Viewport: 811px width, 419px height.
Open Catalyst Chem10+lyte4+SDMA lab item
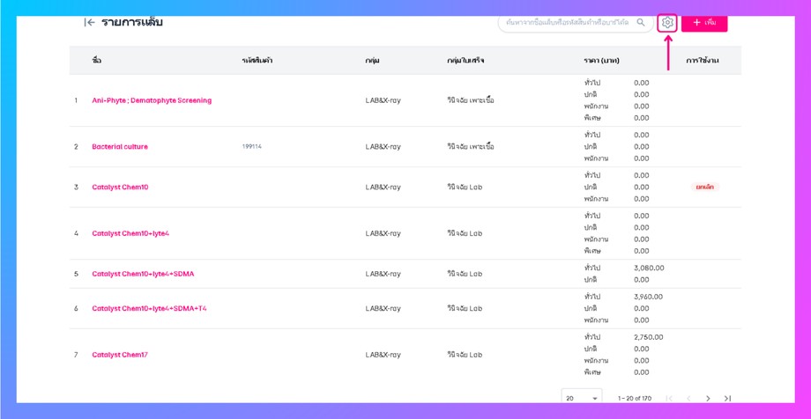coord(144,274)
